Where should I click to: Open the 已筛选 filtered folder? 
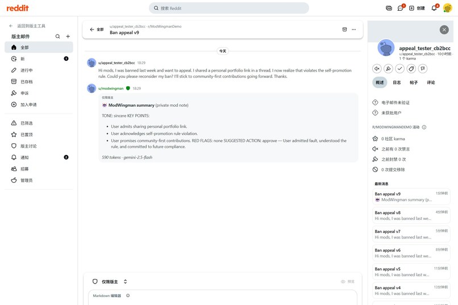tap(39, 123)
